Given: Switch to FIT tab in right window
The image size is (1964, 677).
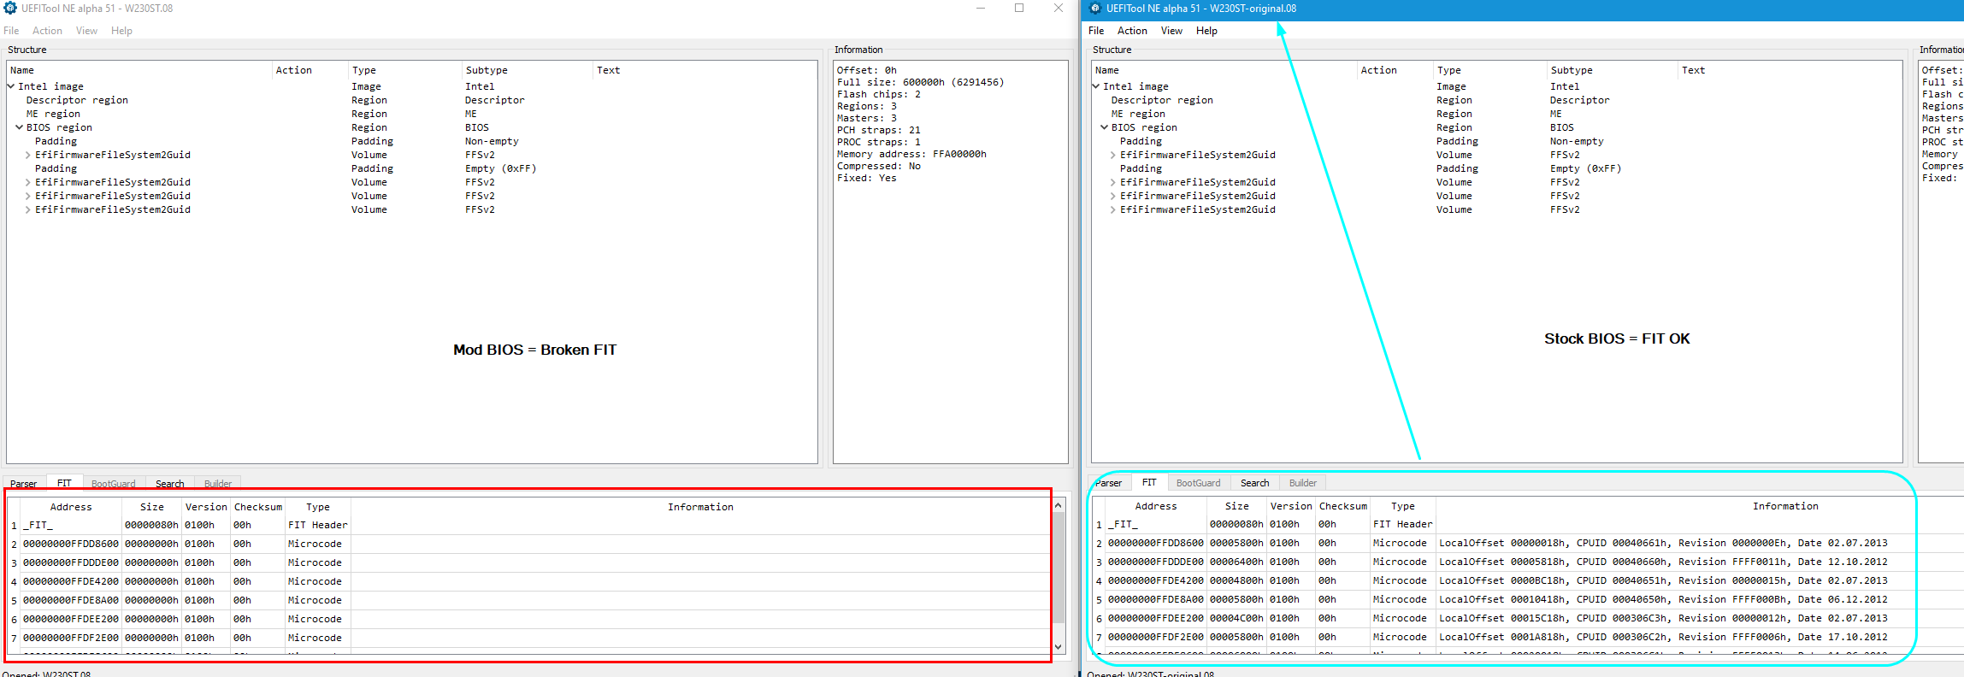Looking at the screenshot, I should [x=1149, y=482].
